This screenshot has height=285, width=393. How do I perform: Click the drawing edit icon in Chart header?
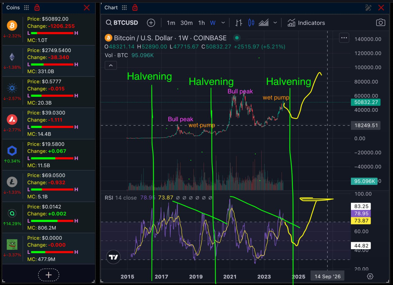point(369,8)
